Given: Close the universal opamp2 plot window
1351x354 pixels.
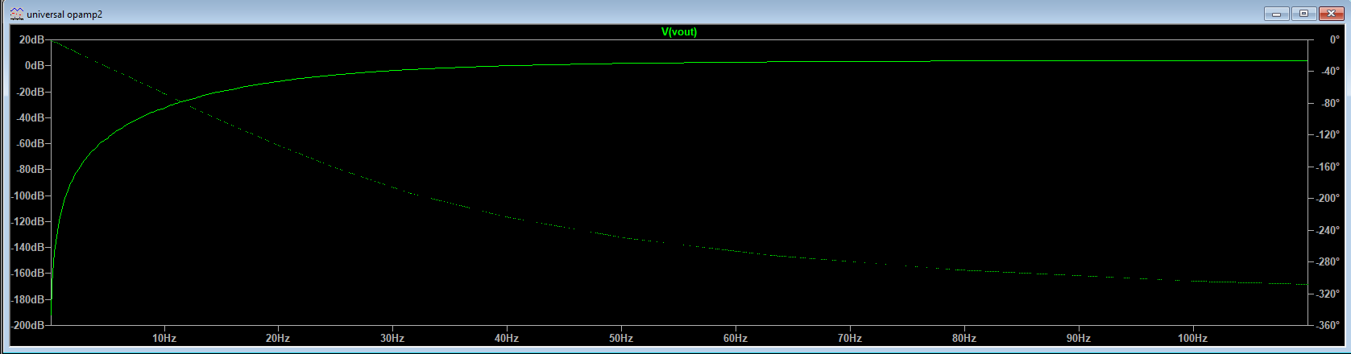Looking at the screenshot, I should click(x=1331, y=14).
